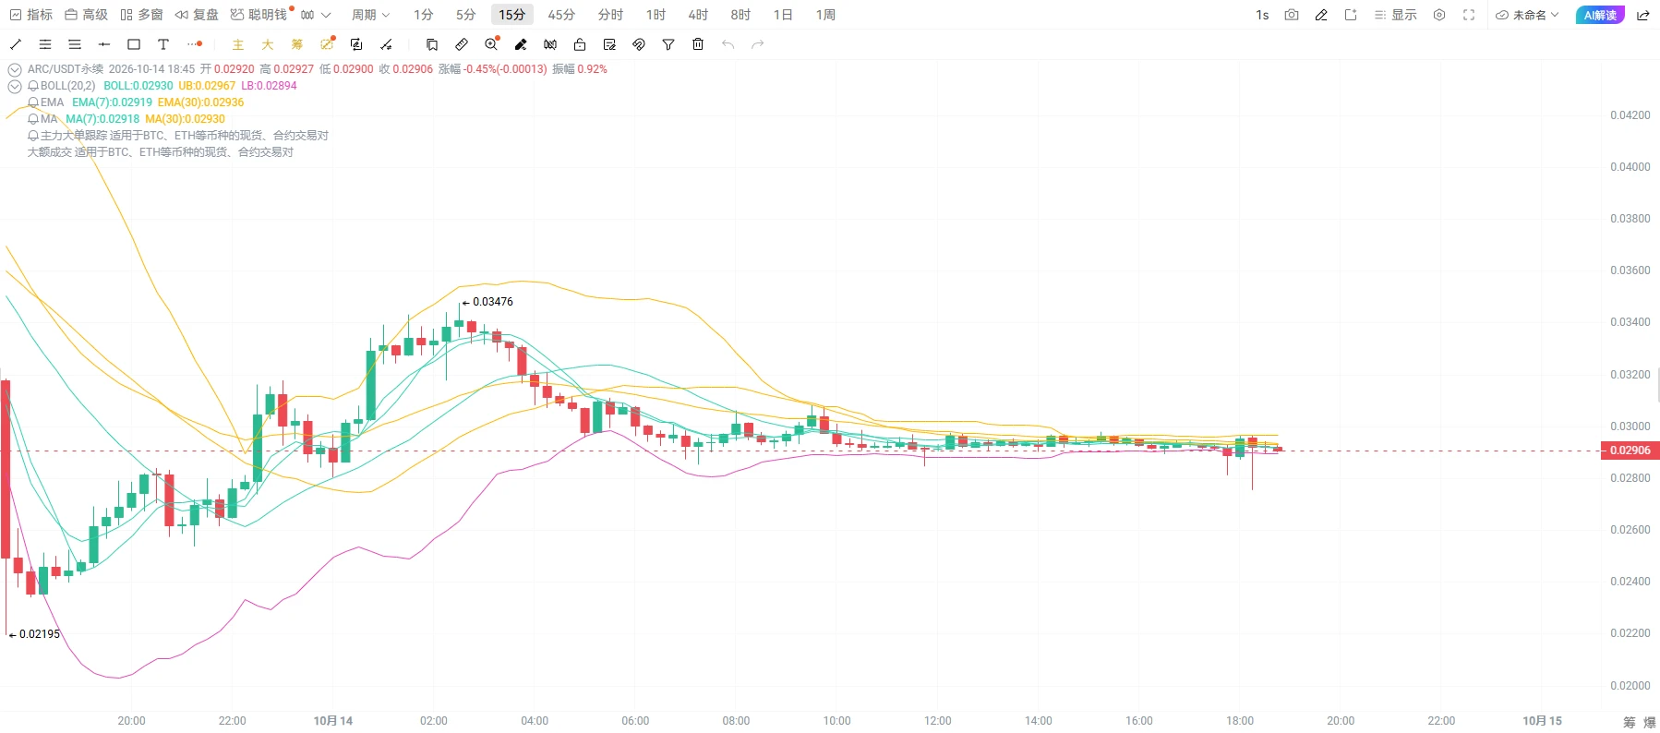Click the AI解读 button

(1600, 15)
